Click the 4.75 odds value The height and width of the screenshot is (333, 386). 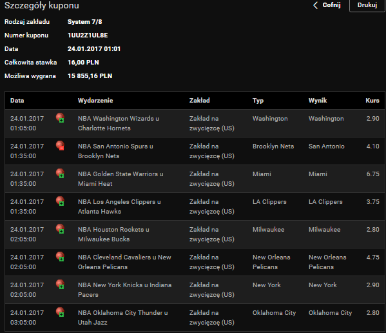(372, 257)
